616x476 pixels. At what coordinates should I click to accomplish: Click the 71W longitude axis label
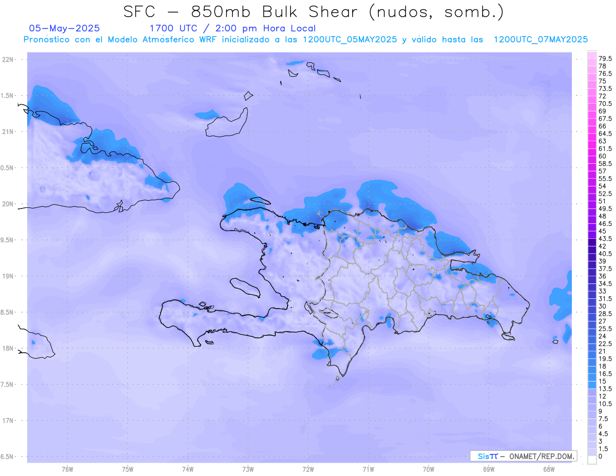(368, 469)
